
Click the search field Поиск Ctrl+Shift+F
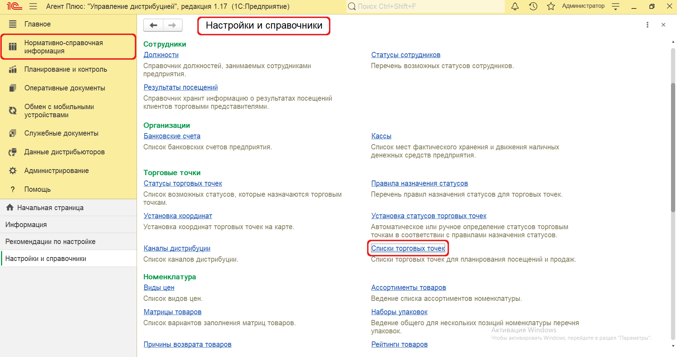pyautogui.click(x=425, y=6)
